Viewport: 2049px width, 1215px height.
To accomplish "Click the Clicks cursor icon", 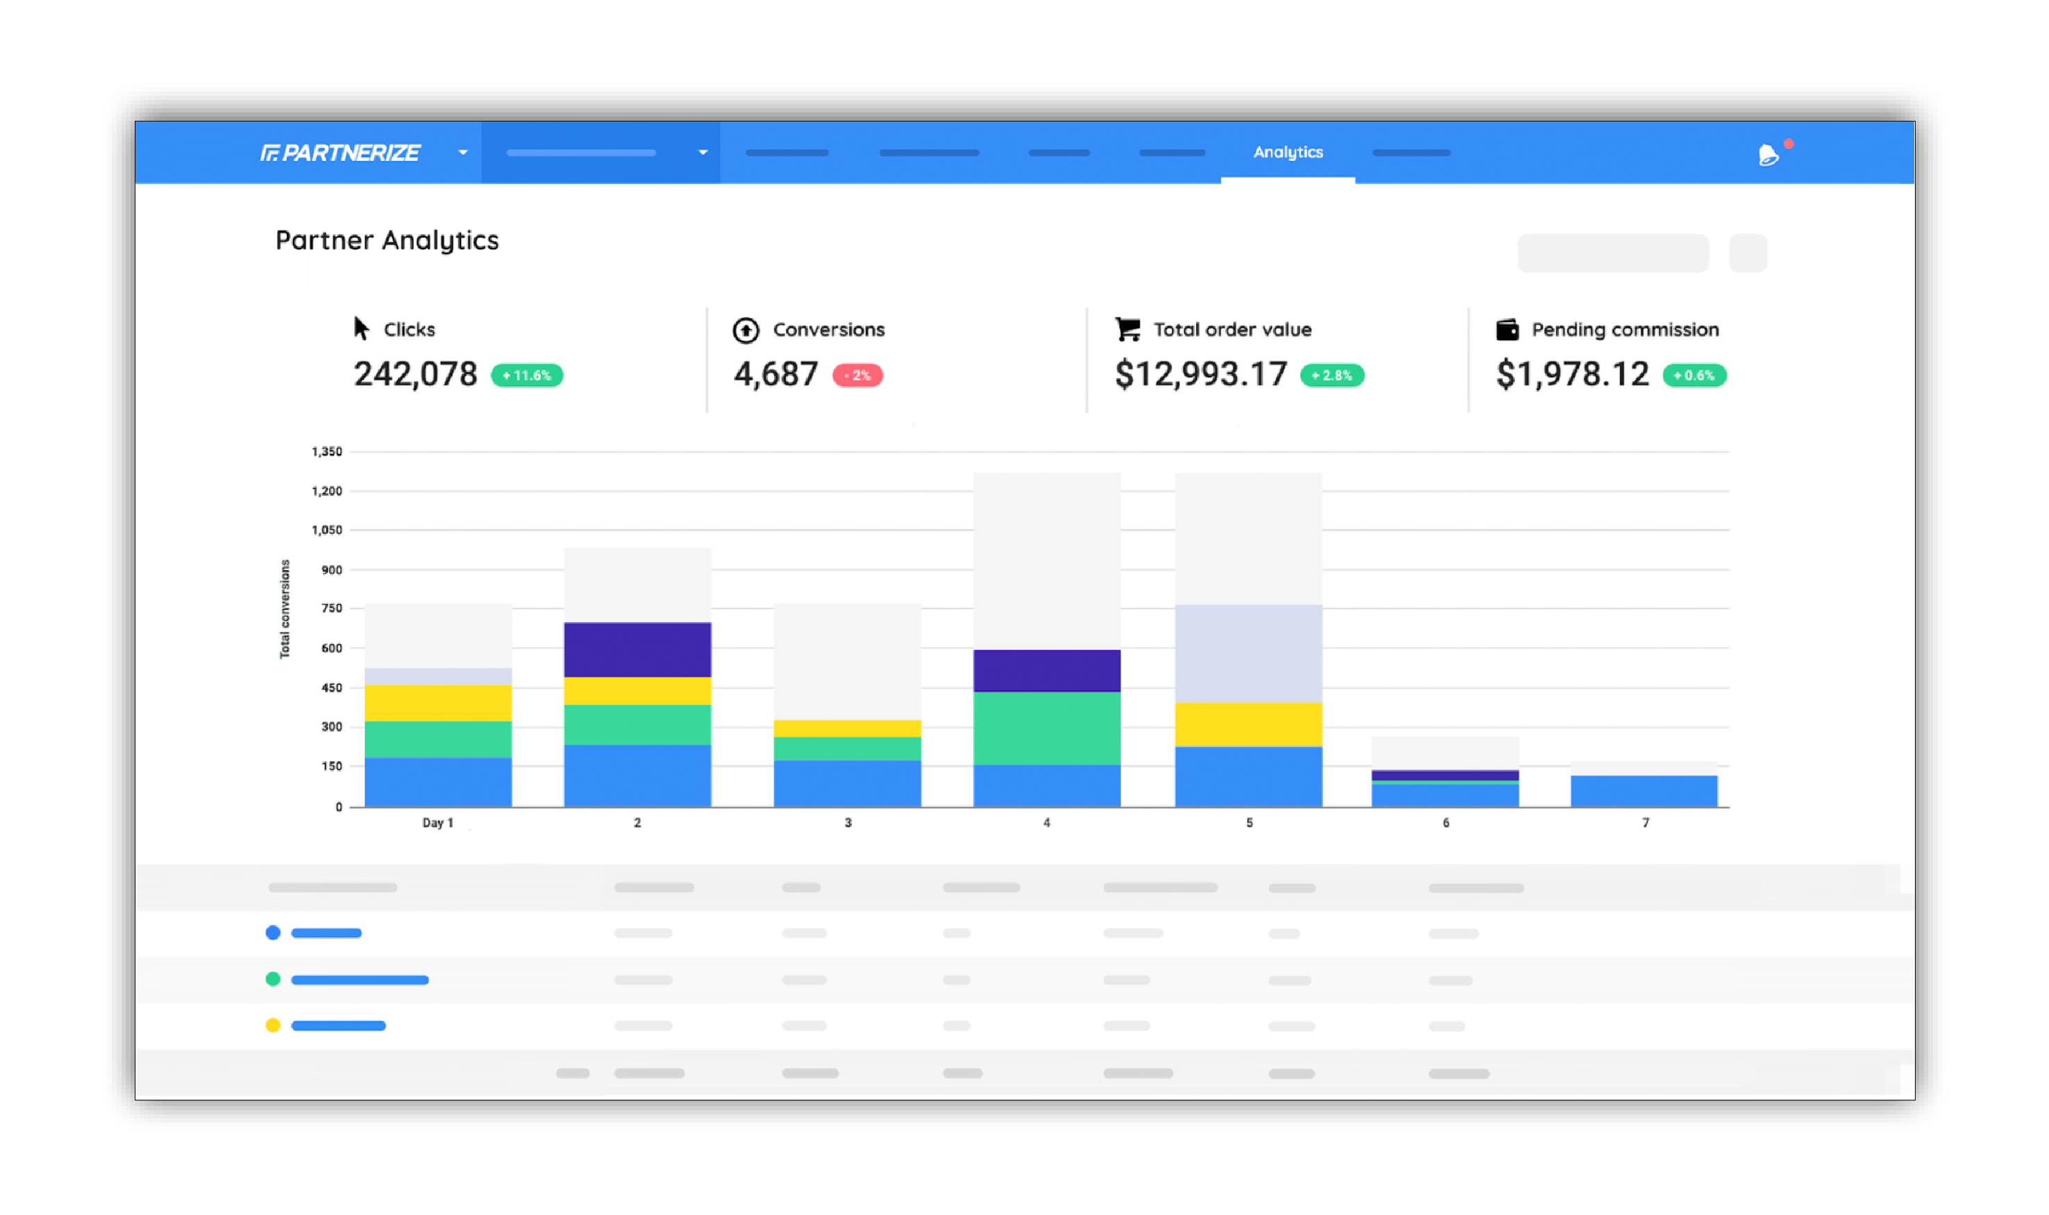I will [361, 328].
